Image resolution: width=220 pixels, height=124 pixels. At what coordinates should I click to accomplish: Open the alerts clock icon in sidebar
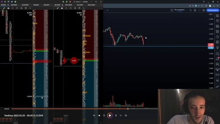[218, 21]
